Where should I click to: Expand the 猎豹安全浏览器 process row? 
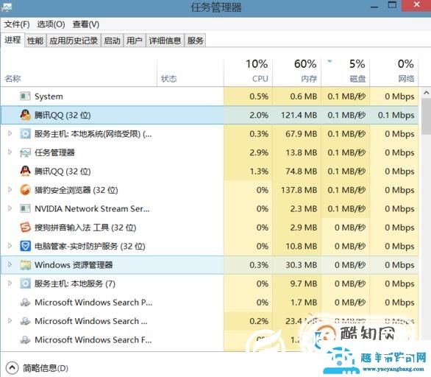tap(10, 189)
